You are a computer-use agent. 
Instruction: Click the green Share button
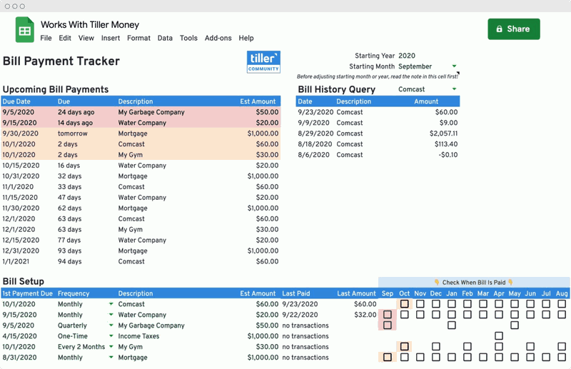click(x=514, y=29)
